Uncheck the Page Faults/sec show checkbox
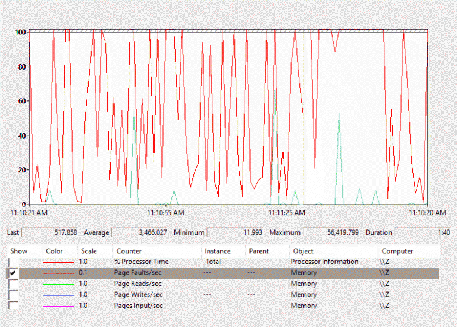 point(13,273)
